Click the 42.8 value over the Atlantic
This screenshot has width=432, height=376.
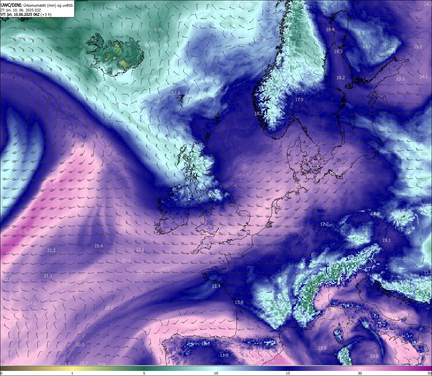coord(23,232)
